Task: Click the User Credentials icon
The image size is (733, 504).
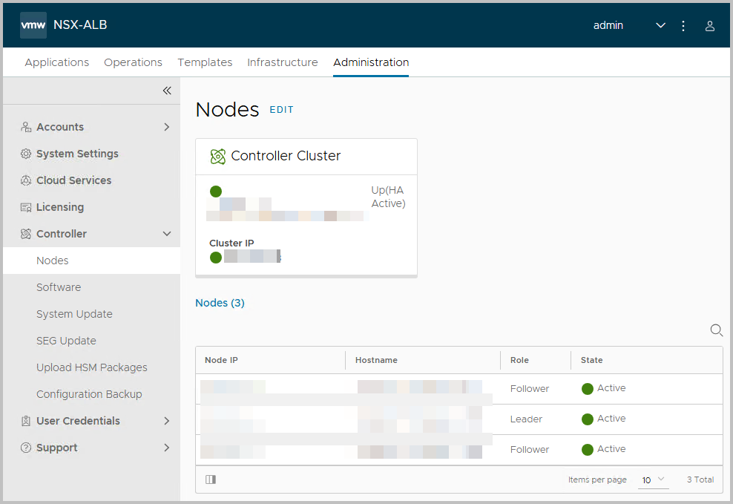Action: click(x=26, y=421)
